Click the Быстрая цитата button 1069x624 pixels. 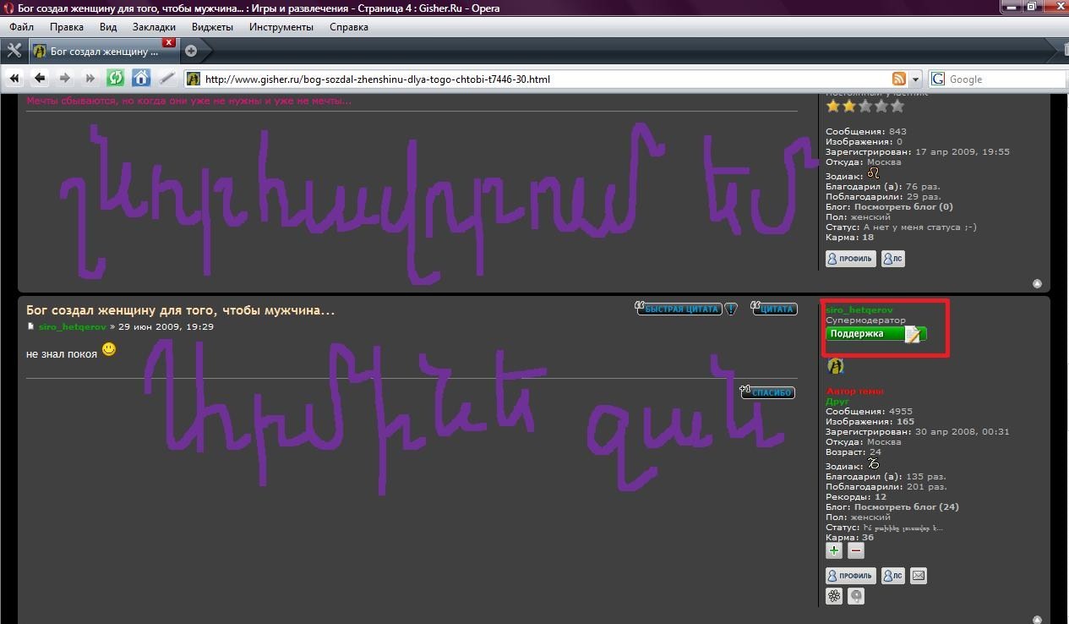[679, 309]
